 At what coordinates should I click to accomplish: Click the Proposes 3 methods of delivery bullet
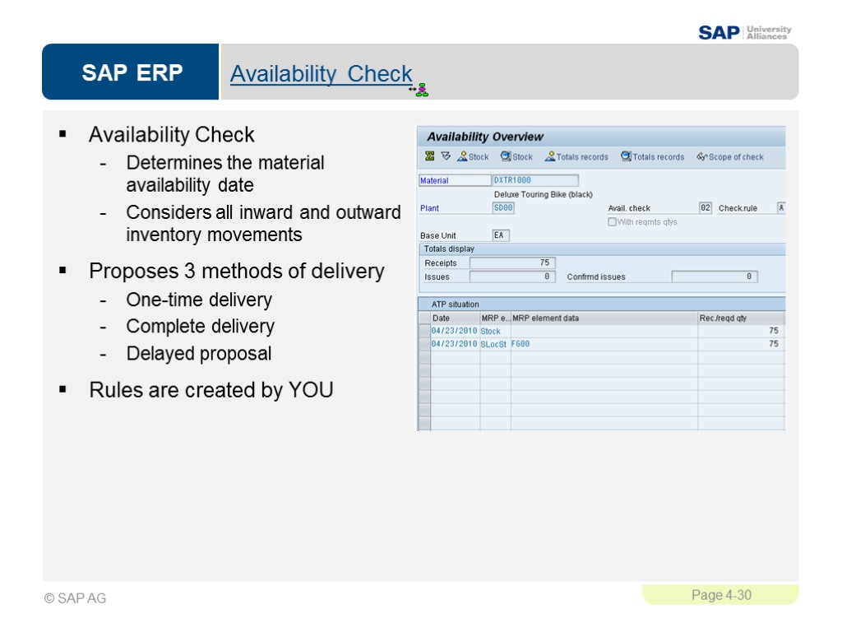click(236, 271)
